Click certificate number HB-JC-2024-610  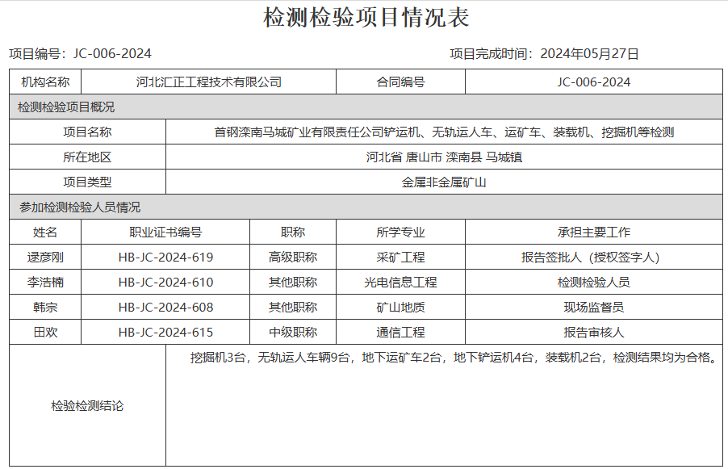(165, 283)
